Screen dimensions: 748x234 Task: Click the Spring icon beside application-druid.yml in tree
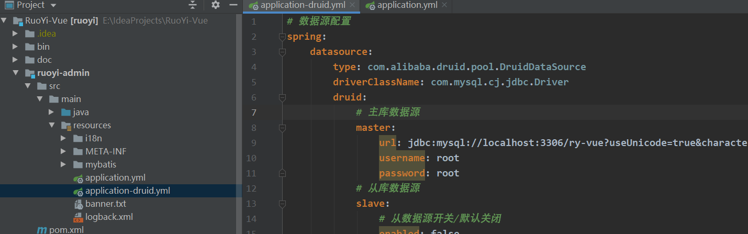[78, 191]
